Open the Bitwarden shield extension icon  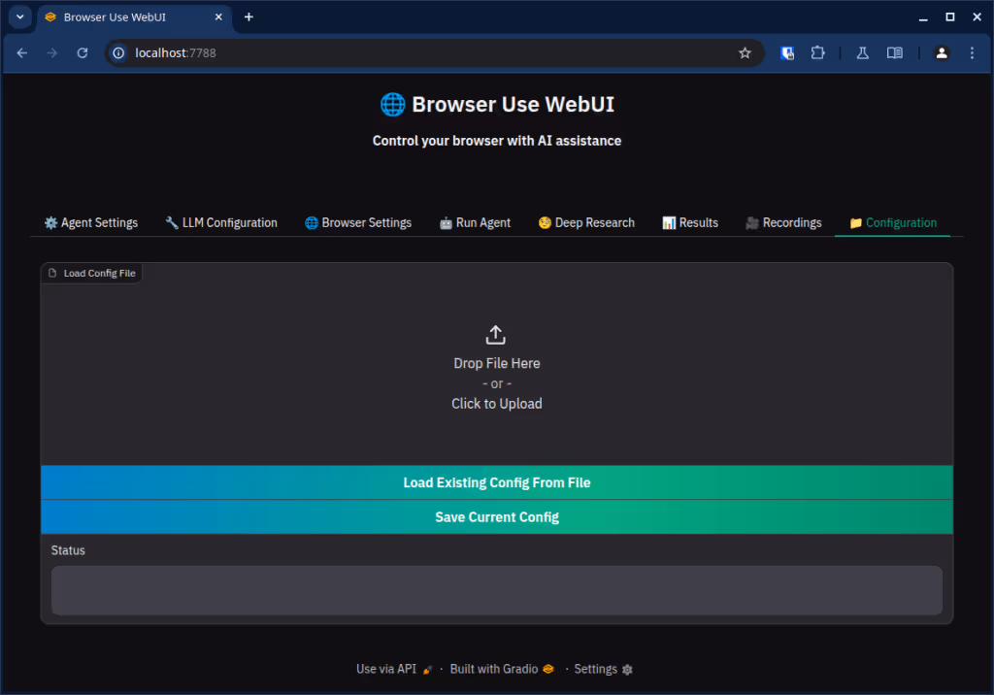click(787, 53)
